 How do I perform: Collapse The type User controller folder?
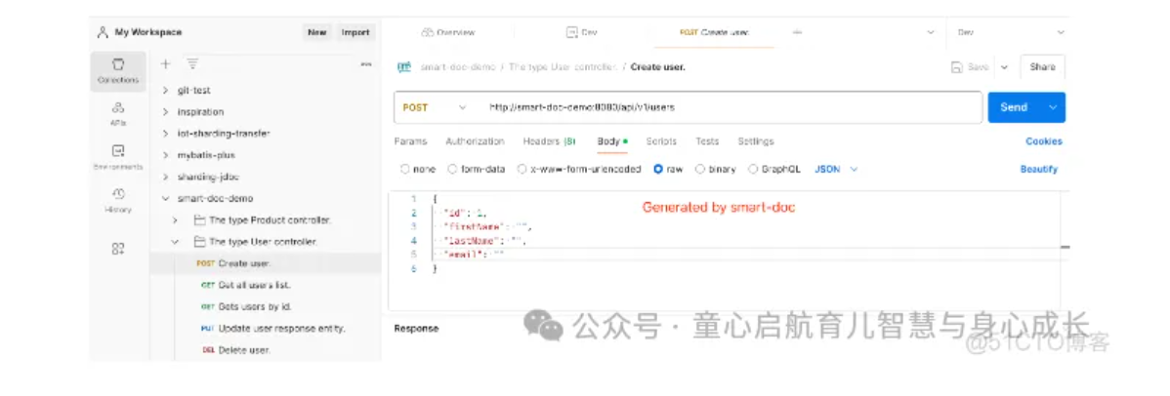[x=176, y=242]
